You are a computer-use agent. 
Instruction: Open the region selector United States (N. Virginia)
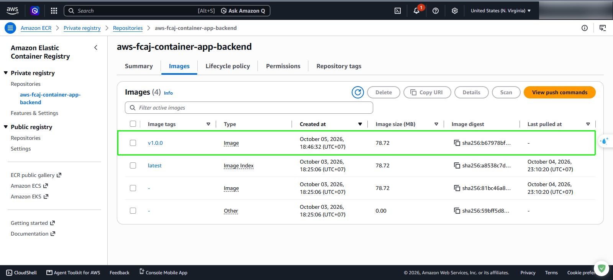coord(501,11)
